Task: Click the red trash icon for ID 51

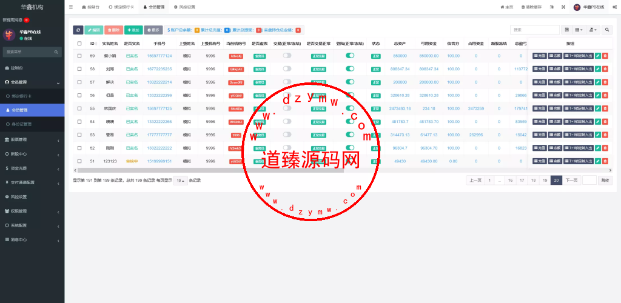Action: coord(605,161)
